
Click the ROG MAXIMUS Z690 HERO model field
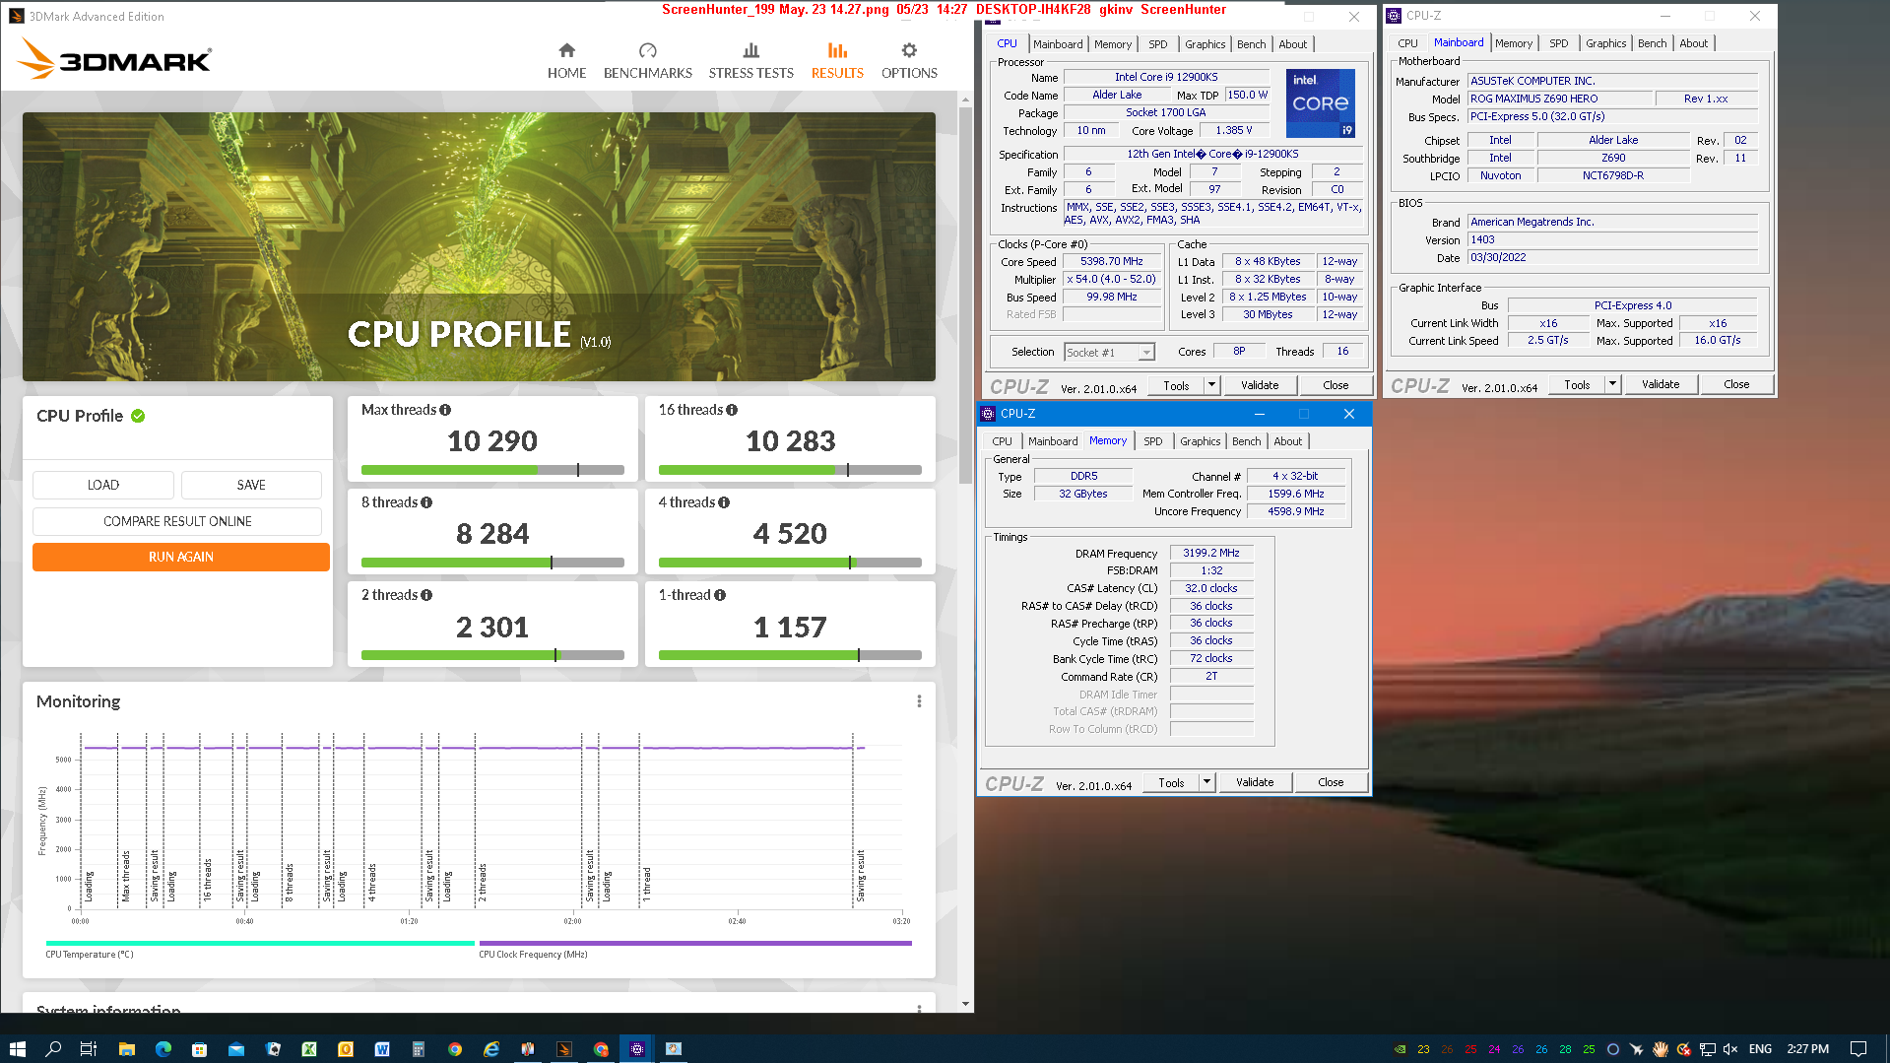click(1559, 99)
